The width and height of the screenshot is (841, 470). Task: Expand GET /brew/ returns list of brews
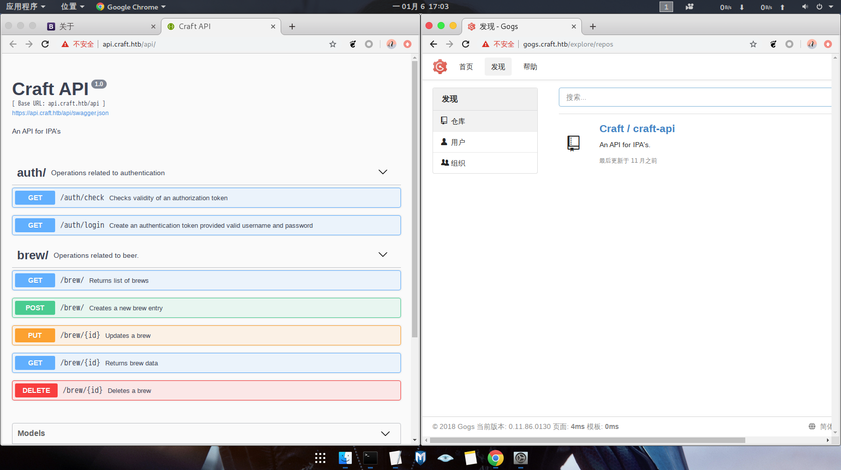(206, 280)
